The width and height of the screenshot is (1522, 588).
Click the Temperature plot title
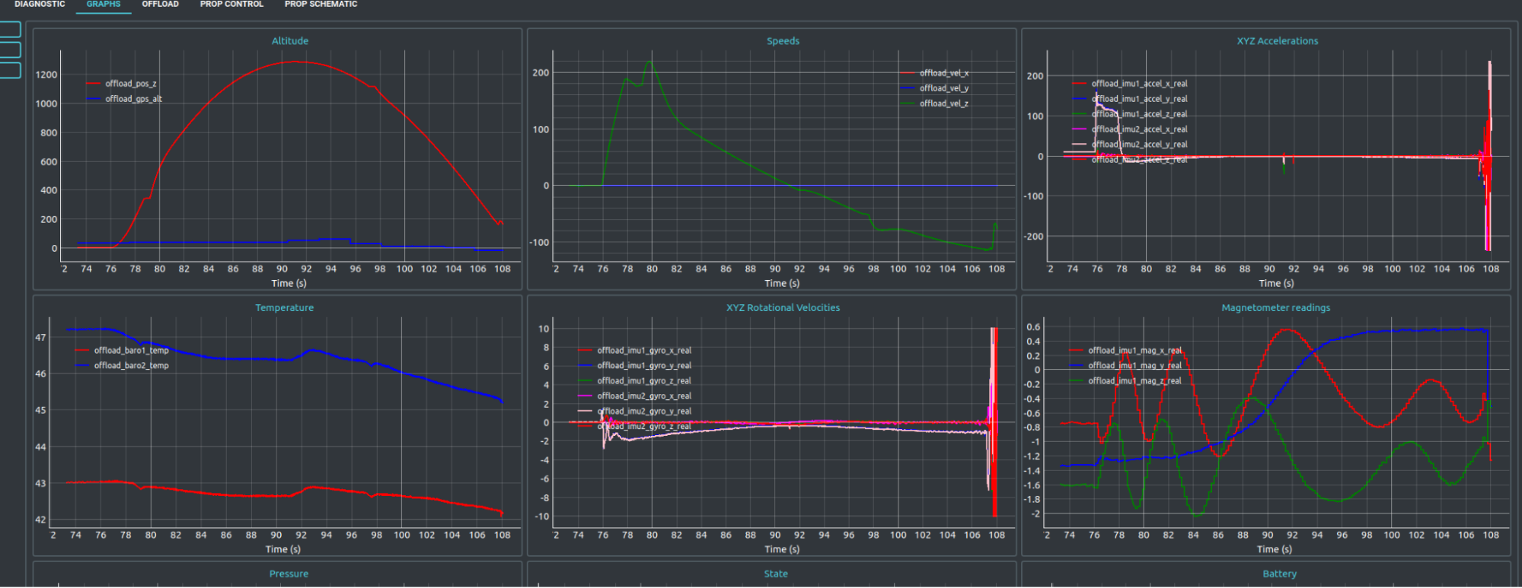click(284, 308)
